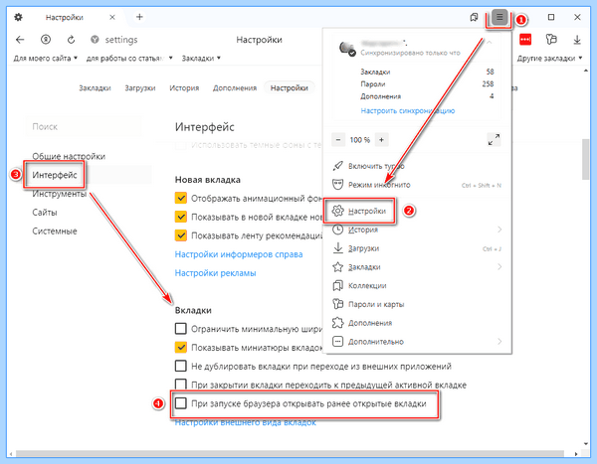Screen dimensions: 597x464
Task: Expand История submenu chevron
Action: coord(499,230)
